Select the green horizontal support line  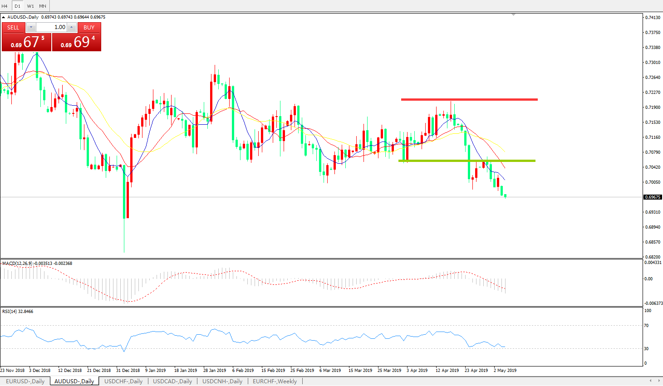tap(467, 161)
